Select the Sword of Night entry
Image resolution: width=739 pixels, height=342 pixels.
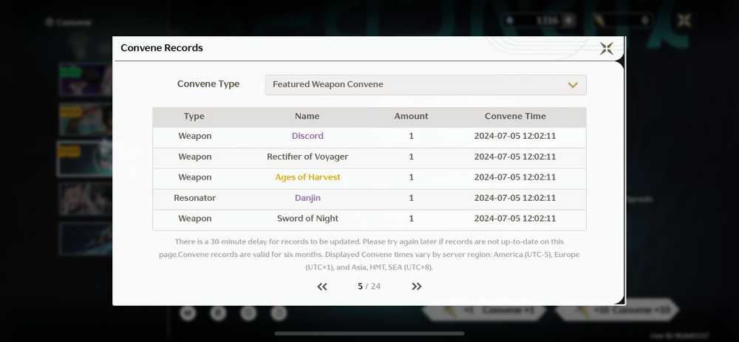click(307, 219)
